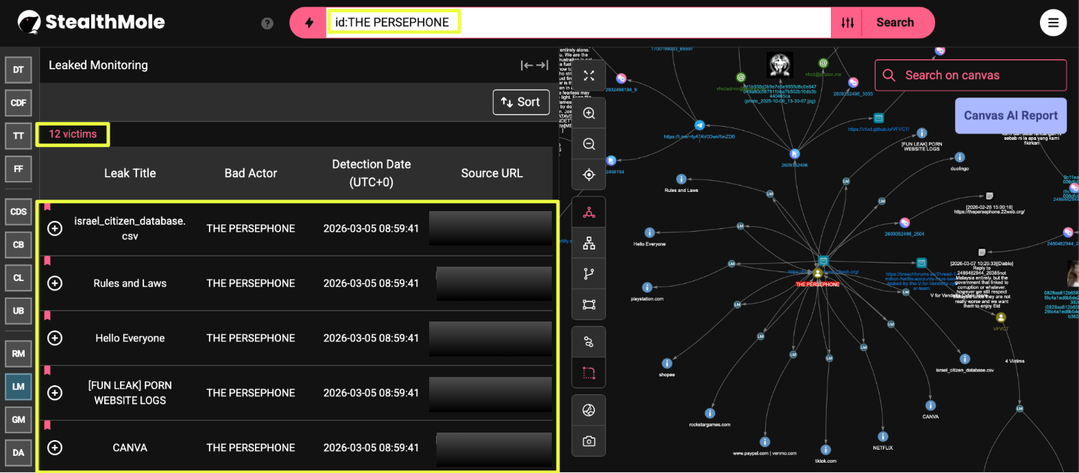Click the help question mark icon
1079x473 pixels.
click(x=267, y=23)
